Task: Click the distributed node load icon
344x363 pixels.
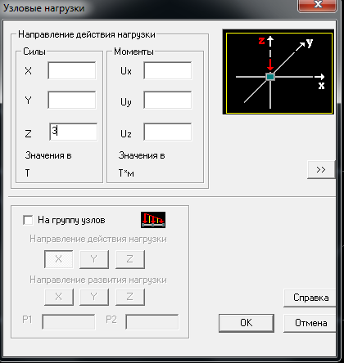Action: tap(153, 220)
